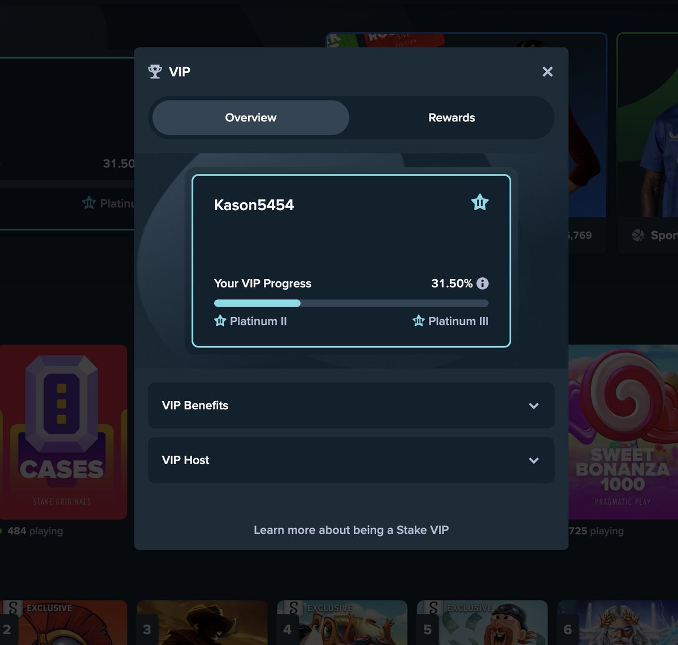Expand the VIP Host section
This screenshot has height=645, width=678.
point(351,460)
